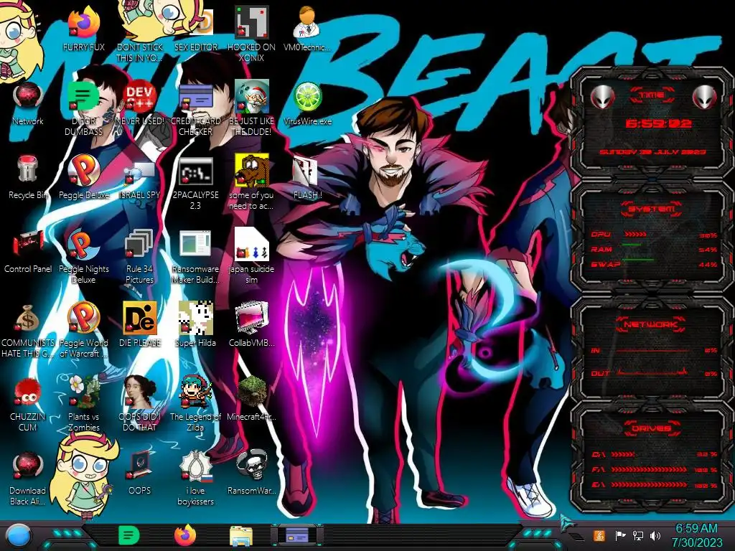
Task: Open the VM0Technic... desktop shortcut
Action: point(307,22)
